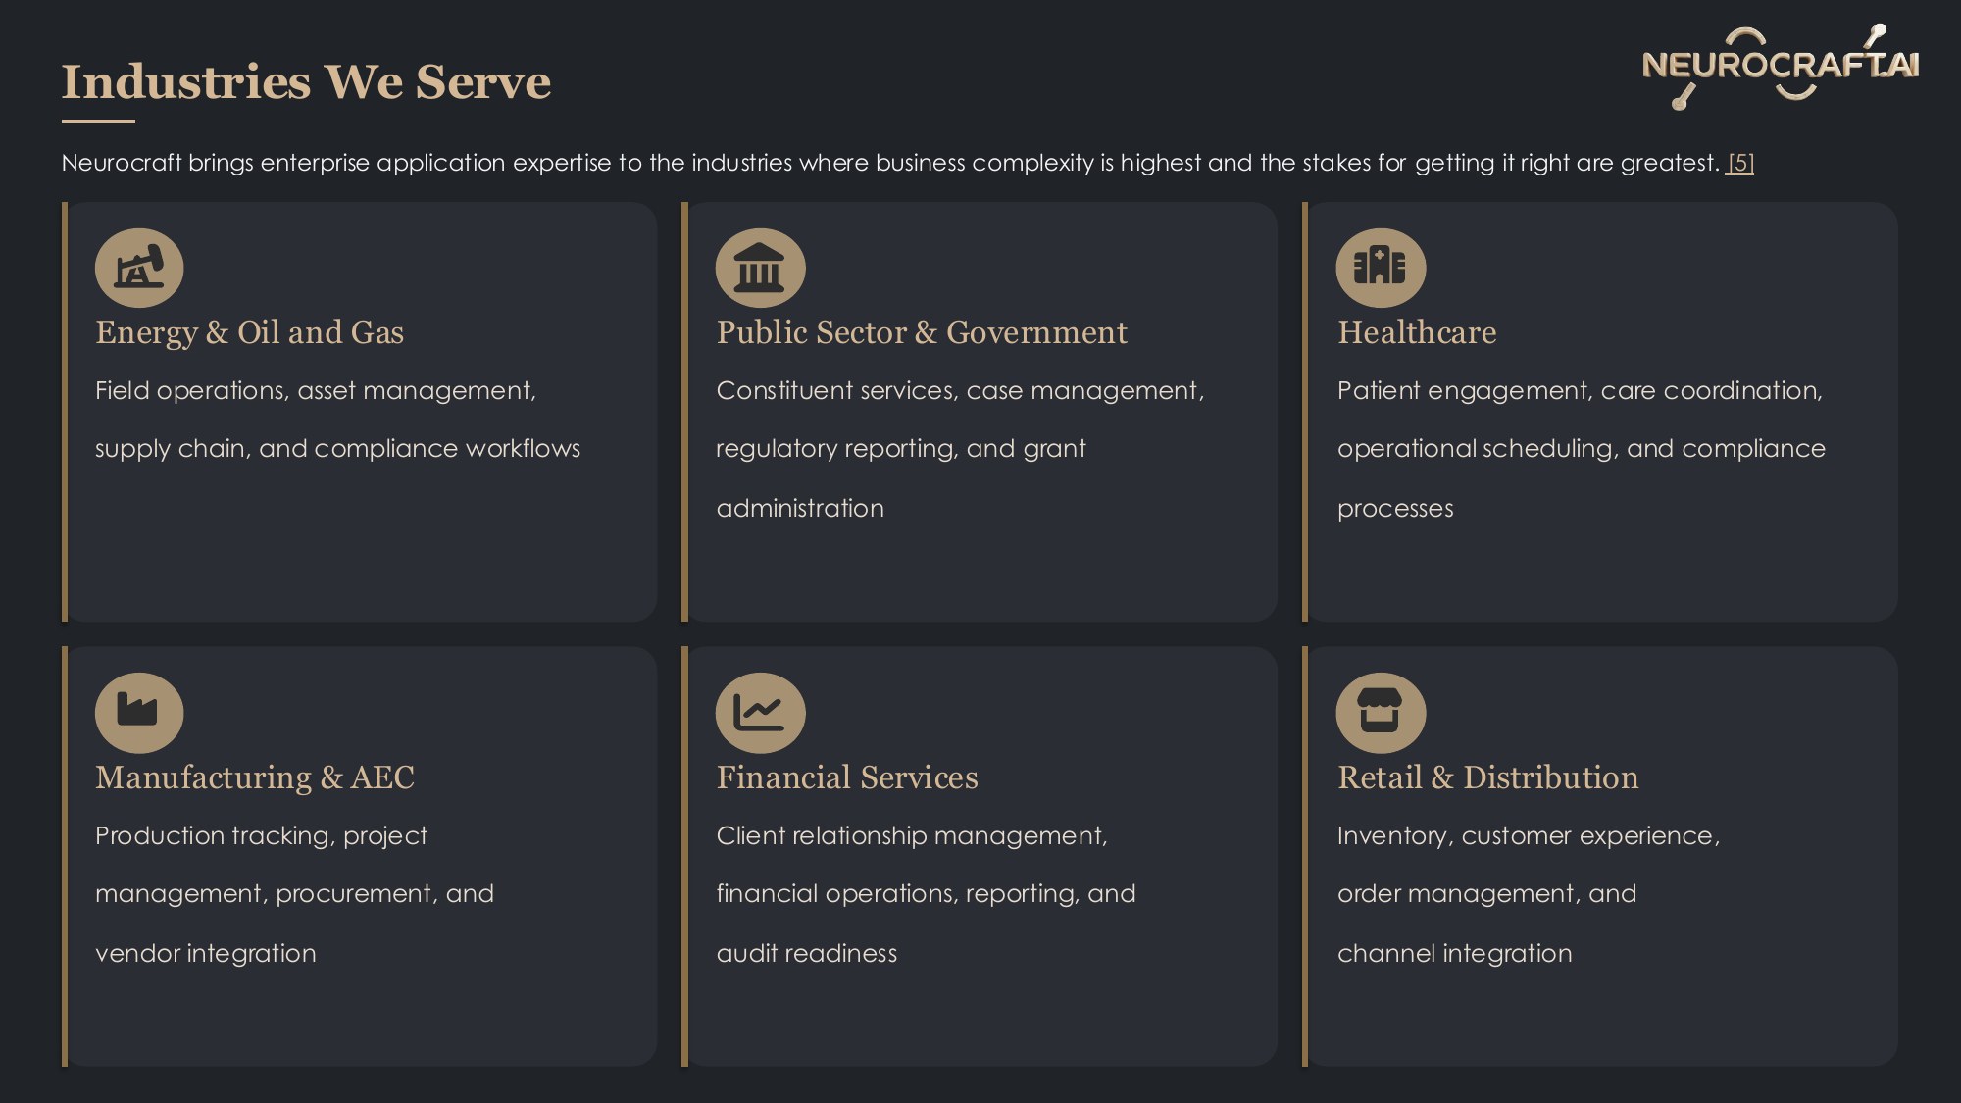
Task: Click the storefront icon for Retail
Action: click(x=1381, y=713)
